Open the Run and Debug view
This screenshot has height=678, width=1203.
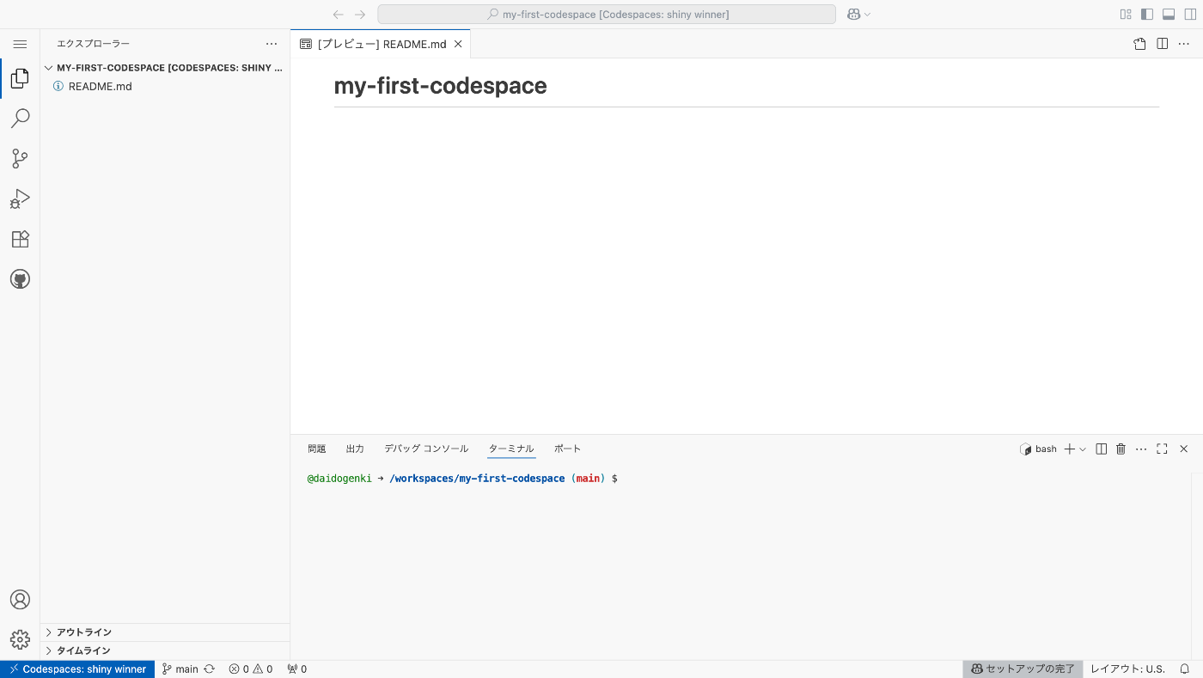20,199
